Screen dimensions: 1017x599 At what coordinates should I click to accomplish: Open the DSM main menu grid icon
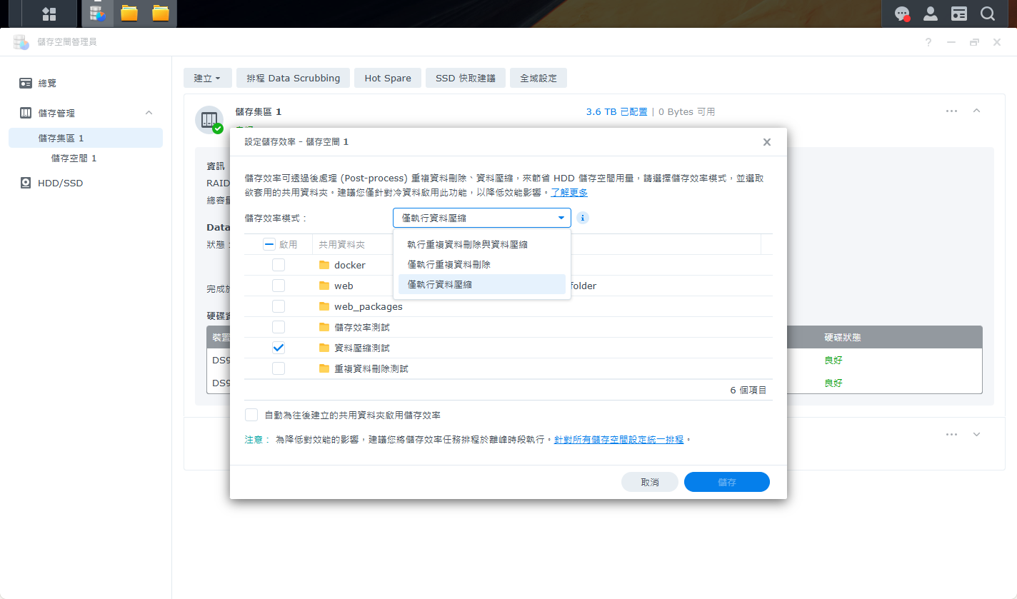49,14
